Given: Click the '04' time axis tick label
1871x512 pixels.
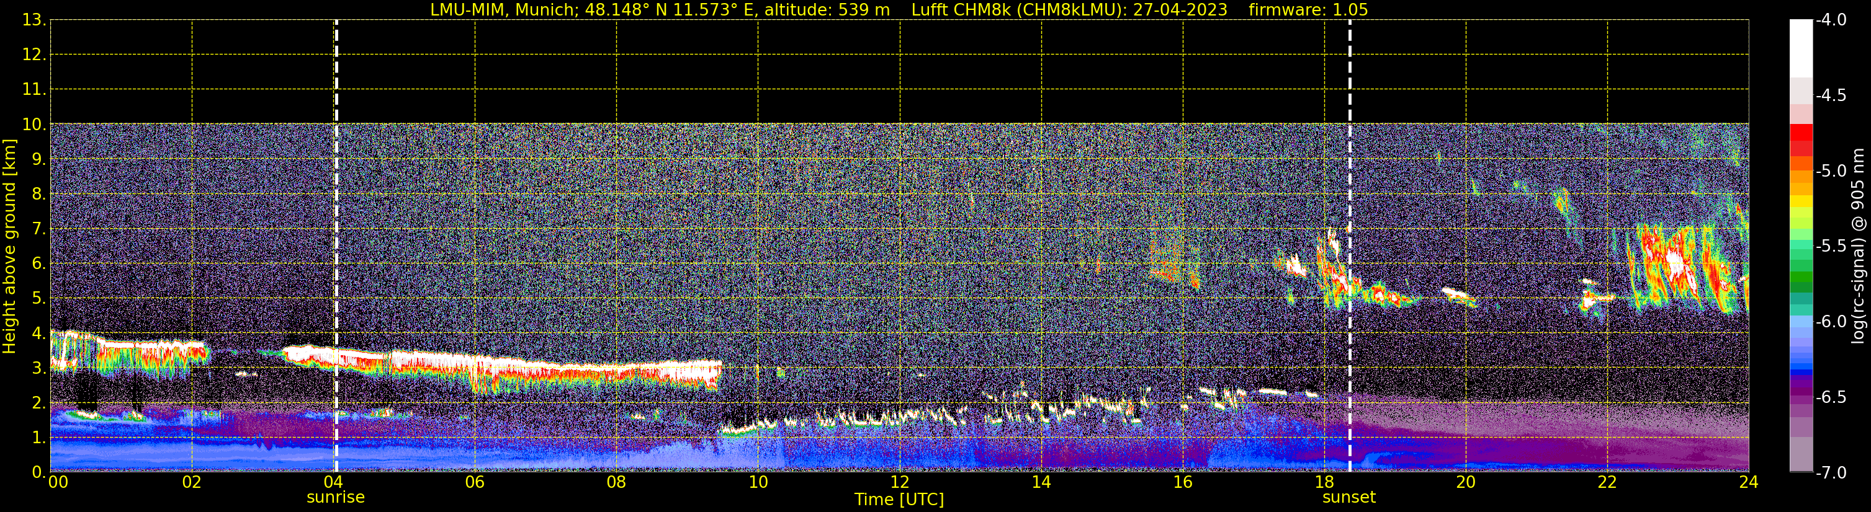Looking at the screenshot, I should 333,482.
